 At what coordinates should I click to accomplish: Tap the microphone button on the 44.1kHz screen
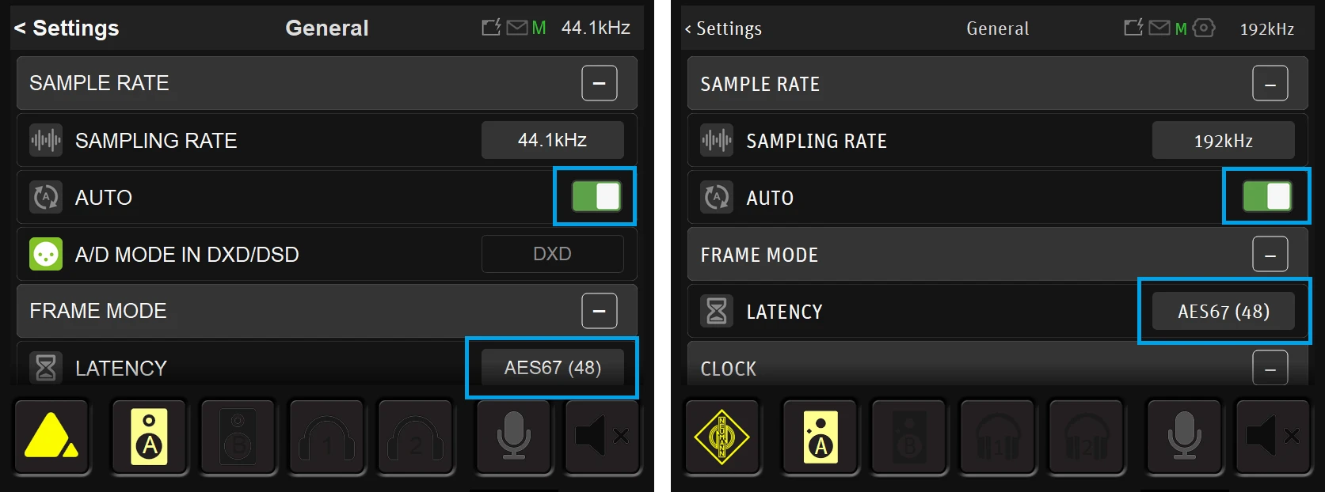[513, 436]
